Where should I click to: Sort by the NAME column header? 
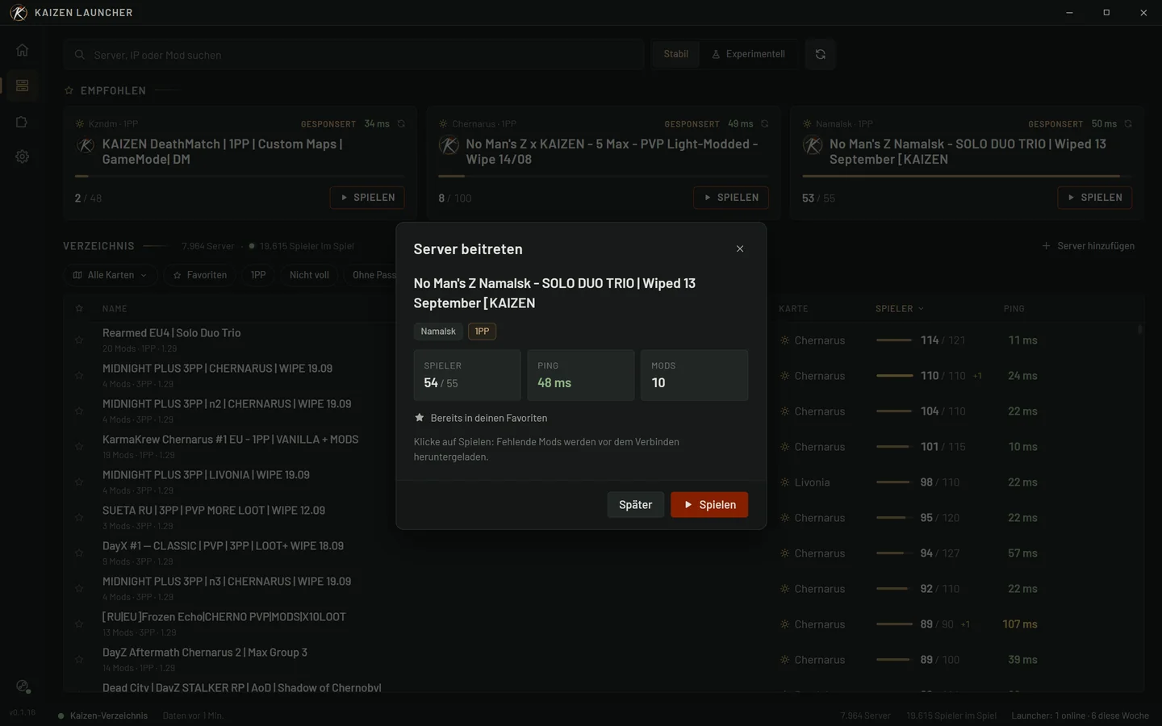115,309
